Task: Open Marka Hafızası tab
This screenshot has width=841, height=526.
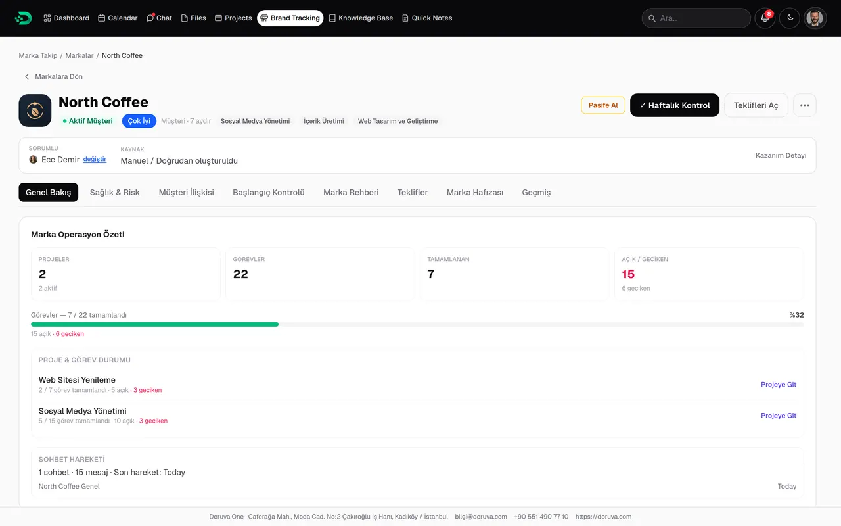Action: point(475,193)
